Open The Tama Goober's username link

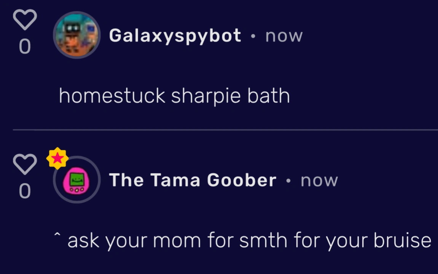point(192,180)
